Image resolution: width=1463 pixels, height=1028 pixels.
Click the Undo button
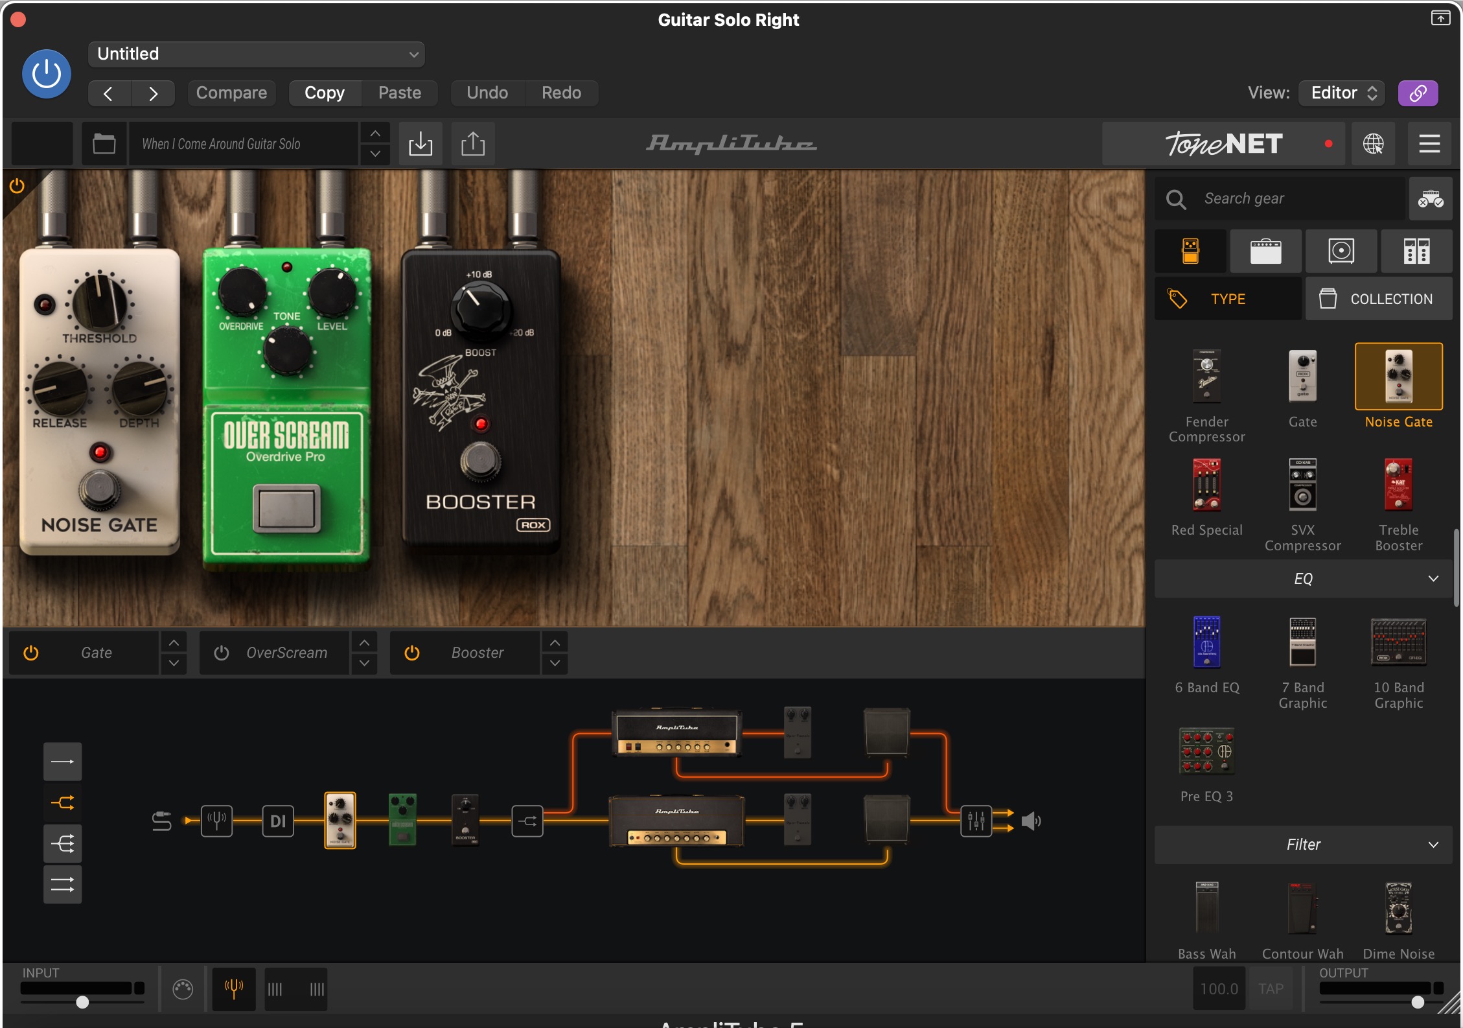pyautogui.click(x=487, y=93)
